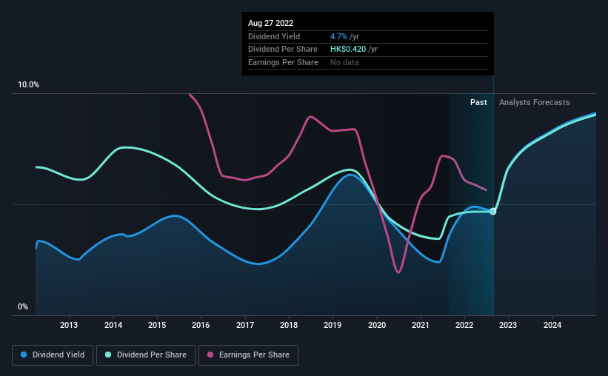This screenshot has height=376, width=608.
Task: Toggle the Dividend Yield legend button
Action: 53,355
